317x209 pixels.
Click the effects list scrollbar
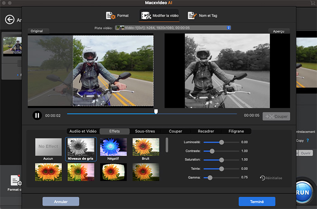coord(166,145)
